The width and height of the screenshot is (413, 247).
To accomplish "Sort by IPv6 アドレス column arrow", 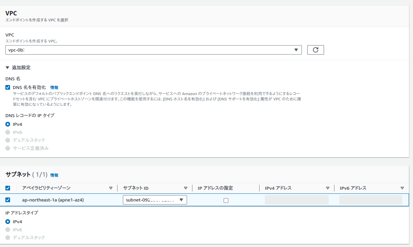I will click(x=402, y=188).
